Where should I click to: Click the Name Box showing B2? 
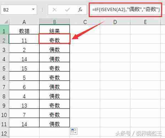pyautogui.click(x=19, y=10)
